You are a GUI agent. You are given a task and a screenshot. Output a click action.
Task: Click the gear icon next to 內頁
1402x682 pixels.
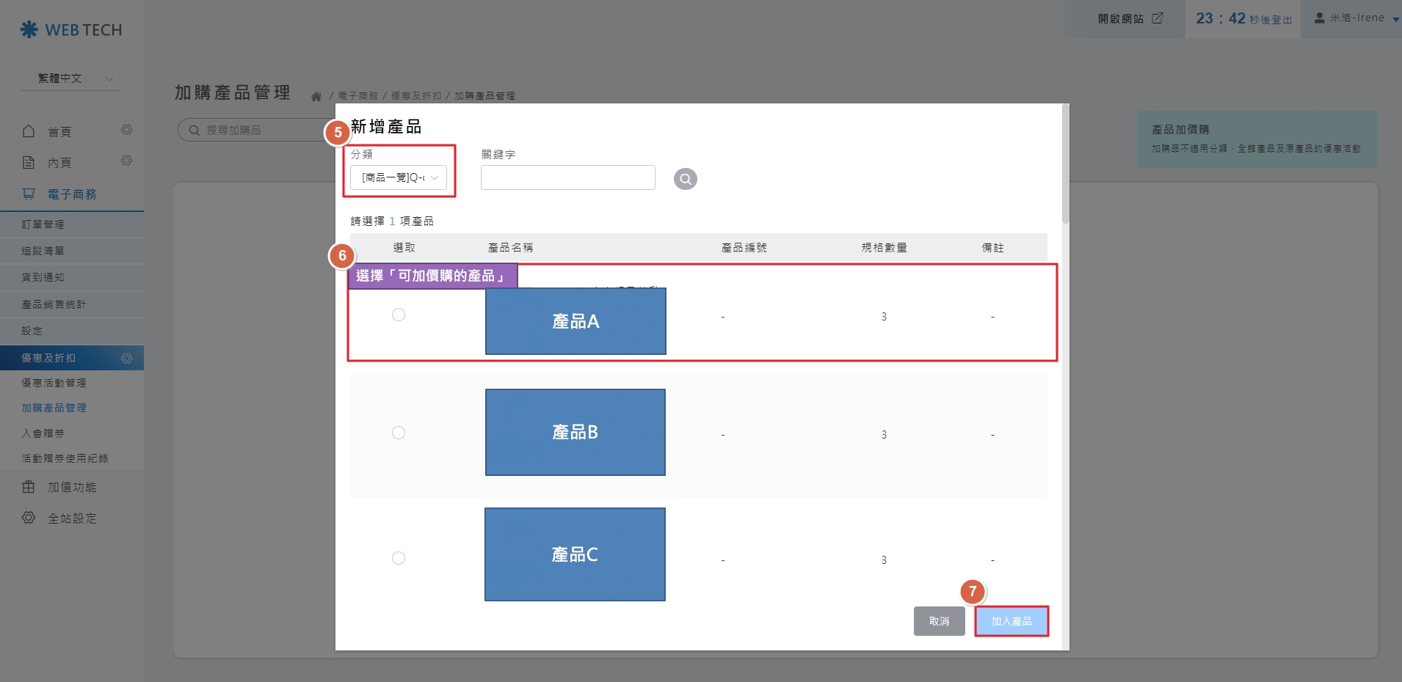tap(126, 161)
